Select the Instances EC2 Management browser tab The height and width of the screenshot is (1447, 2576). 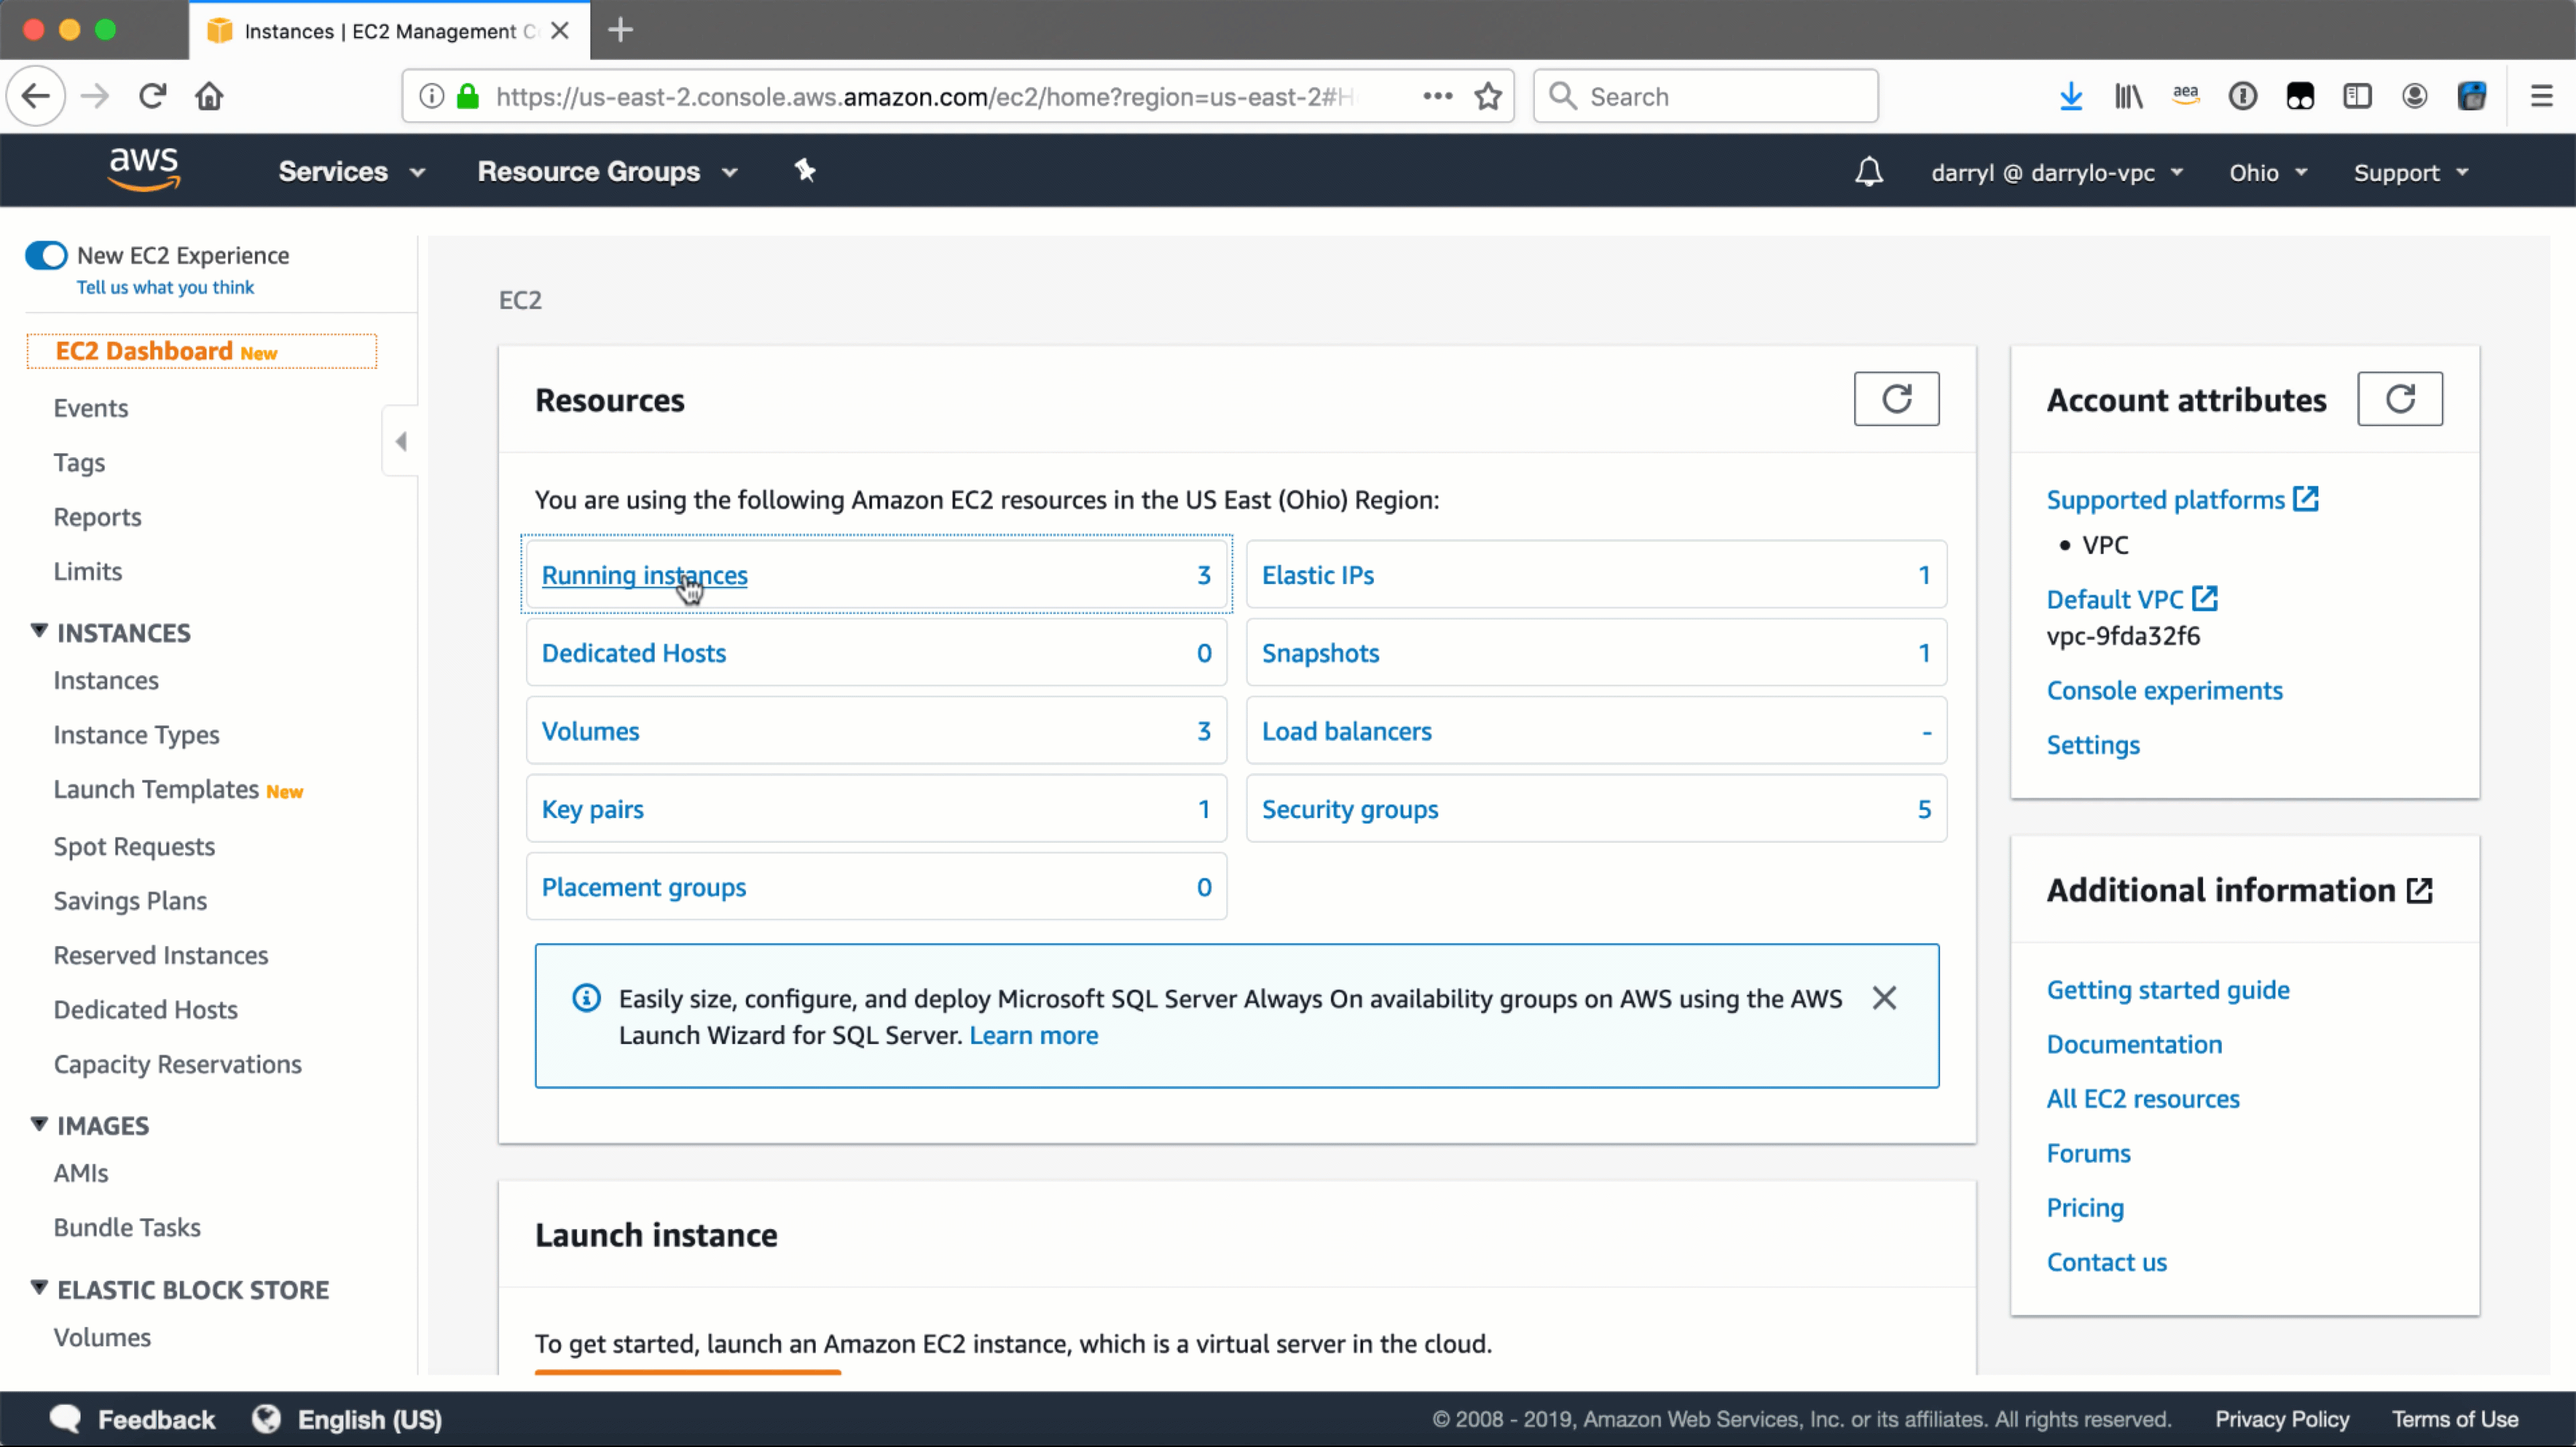click(x=390, y=30)
